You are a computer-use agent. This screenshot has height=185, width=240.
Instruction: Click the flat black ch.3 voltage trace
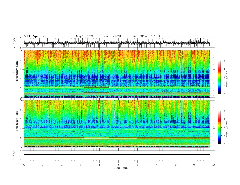coord(117,155)
